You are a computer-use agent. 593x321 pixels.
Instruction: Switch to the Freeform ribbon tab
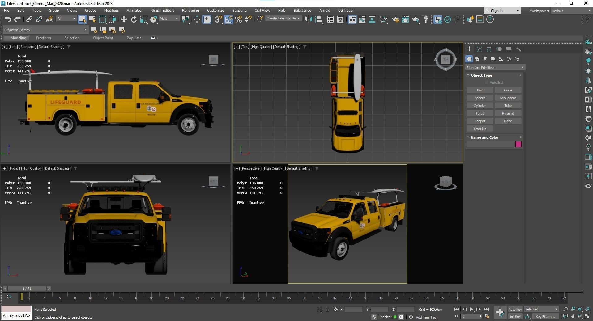(x=43, y=38)
